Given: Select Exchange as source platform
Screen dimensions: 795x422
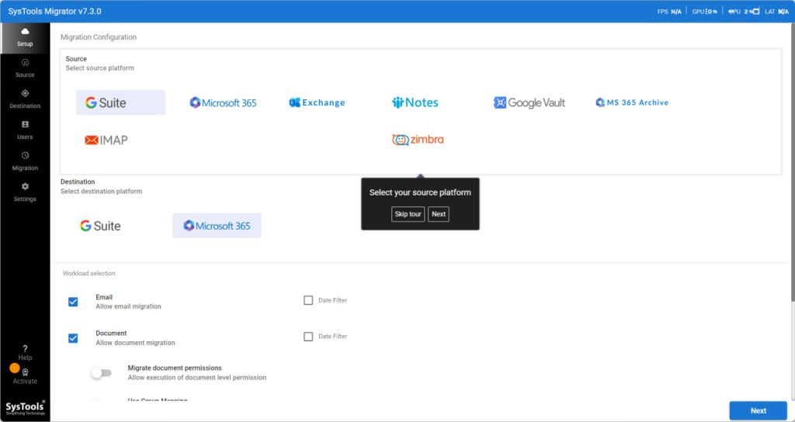Looking at the screenshot, I should (317, 102).
